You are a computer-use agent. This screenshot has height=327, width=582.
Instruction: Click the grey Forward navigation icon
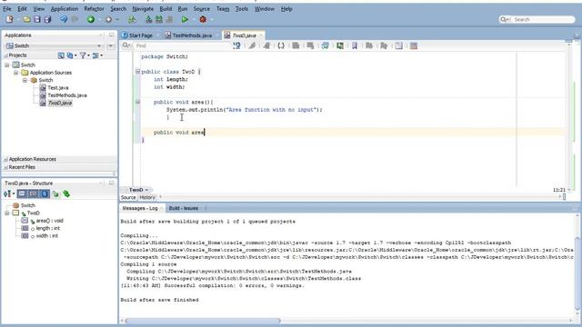(108, 19)
